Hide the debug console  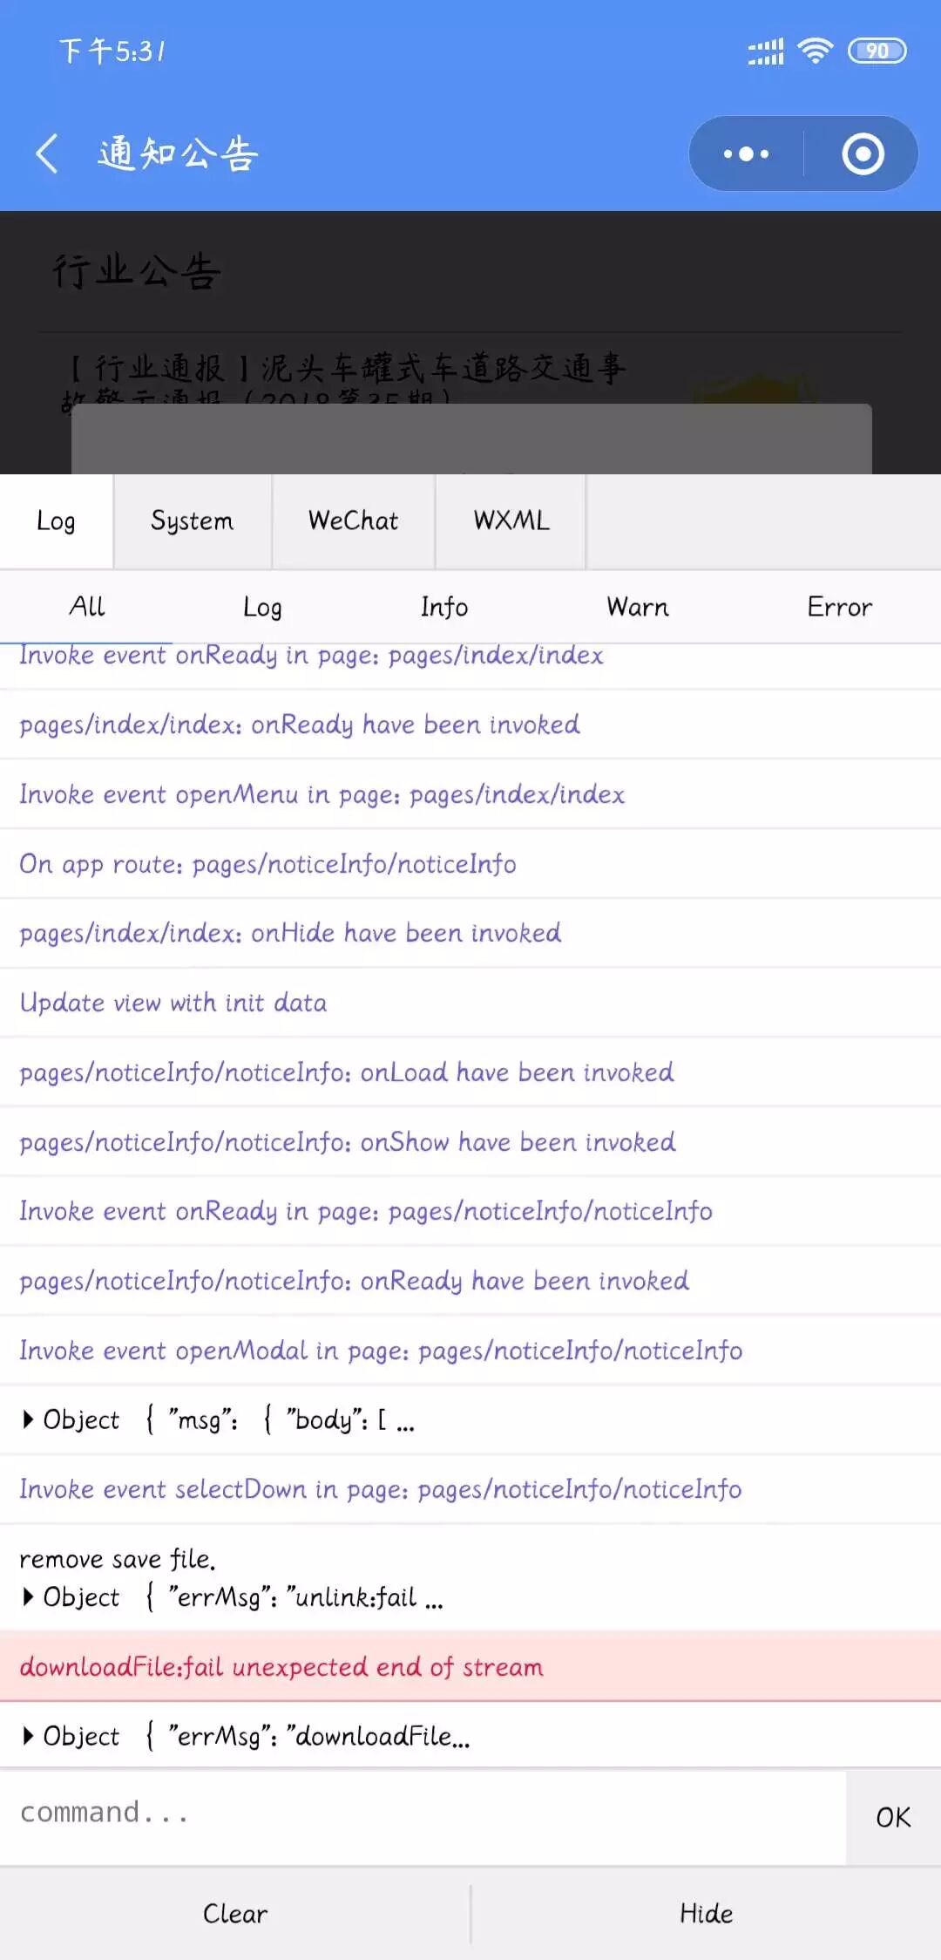[x=707, y=1914]
